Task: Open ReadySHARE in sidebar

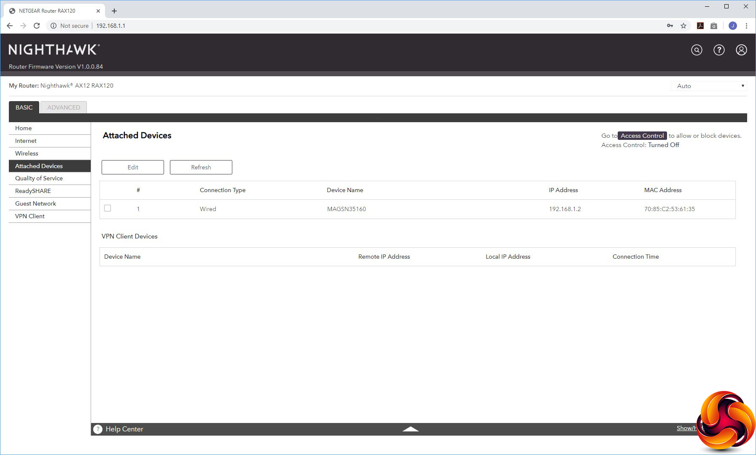Action: [x=50, y=191]
